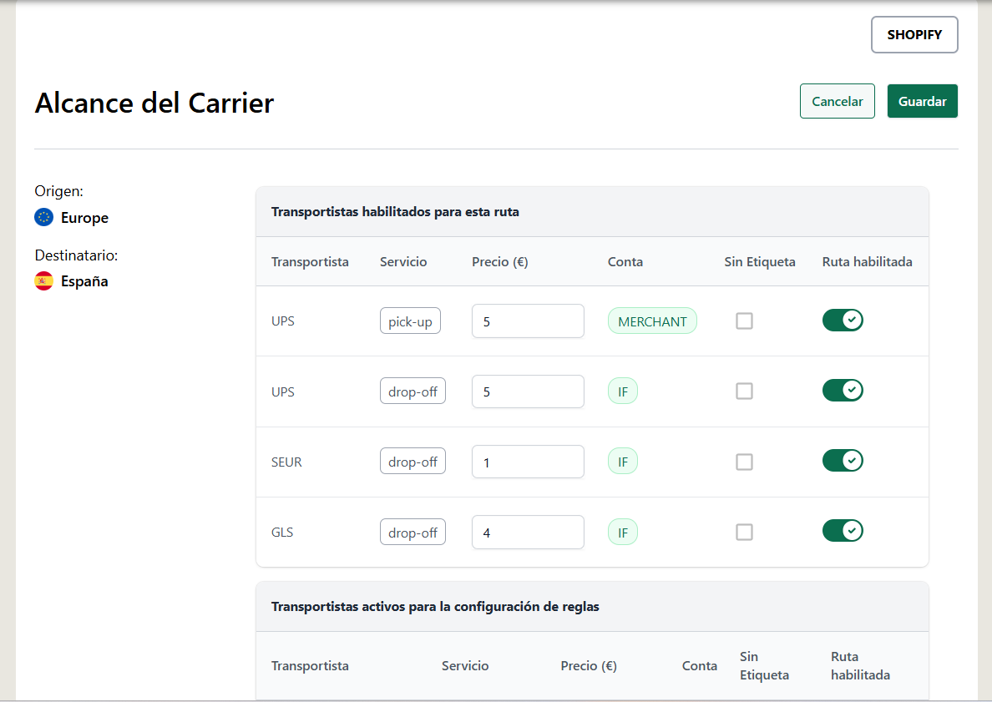Click the Origen: label

tap(58, 191)
